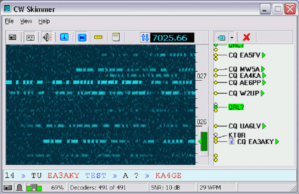Click the CQ W2UP callsign label
This screenshot has width=299, height=194.
coord(244,93)
